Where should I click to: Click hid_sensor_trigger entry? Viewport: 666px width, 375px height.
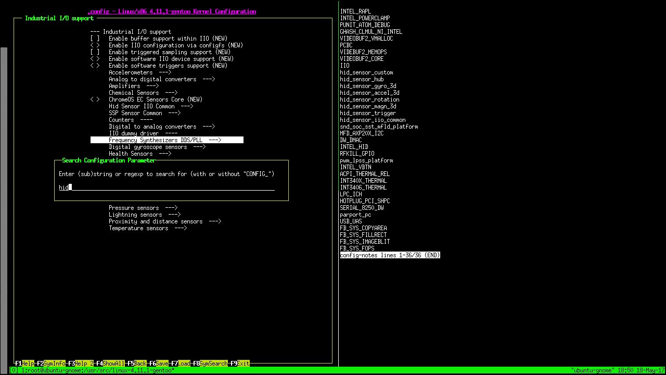368,113
